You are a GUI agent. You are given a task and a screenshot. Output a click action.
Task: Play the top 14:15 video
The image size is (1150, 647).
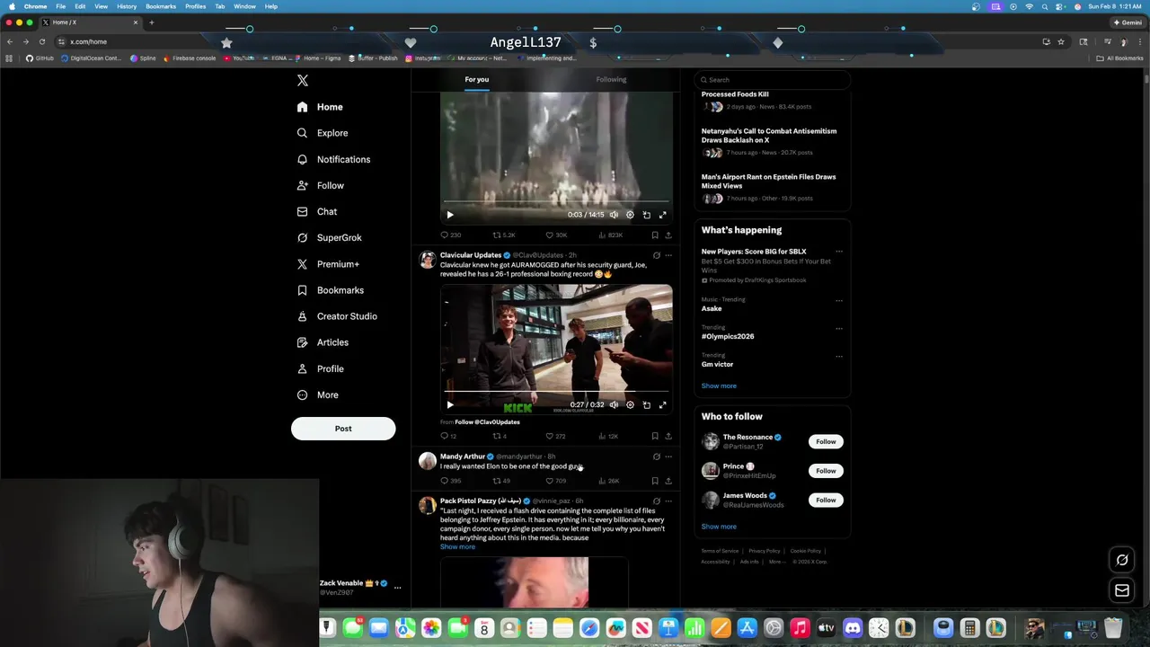pos(450,215)
